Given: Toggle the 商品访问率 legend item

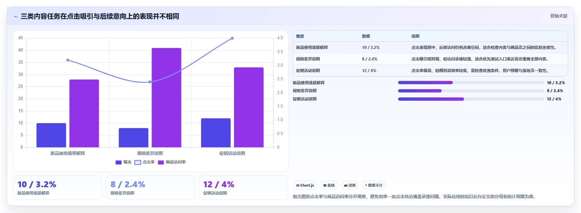Looking at the screenshot, I should 172,162.
